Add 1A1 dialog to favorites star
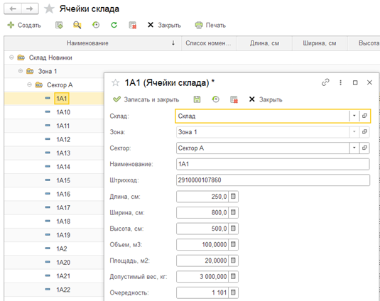Image resolution: width=380 pixels, height=301 pixels. (x=115, y=83)
